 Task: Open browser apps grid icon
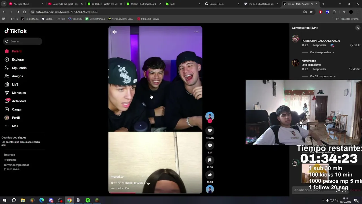click(4, 19)
